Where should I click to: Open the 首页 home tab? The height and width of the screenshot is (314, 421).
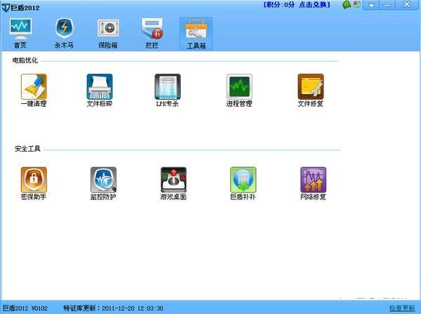[20, 33]
